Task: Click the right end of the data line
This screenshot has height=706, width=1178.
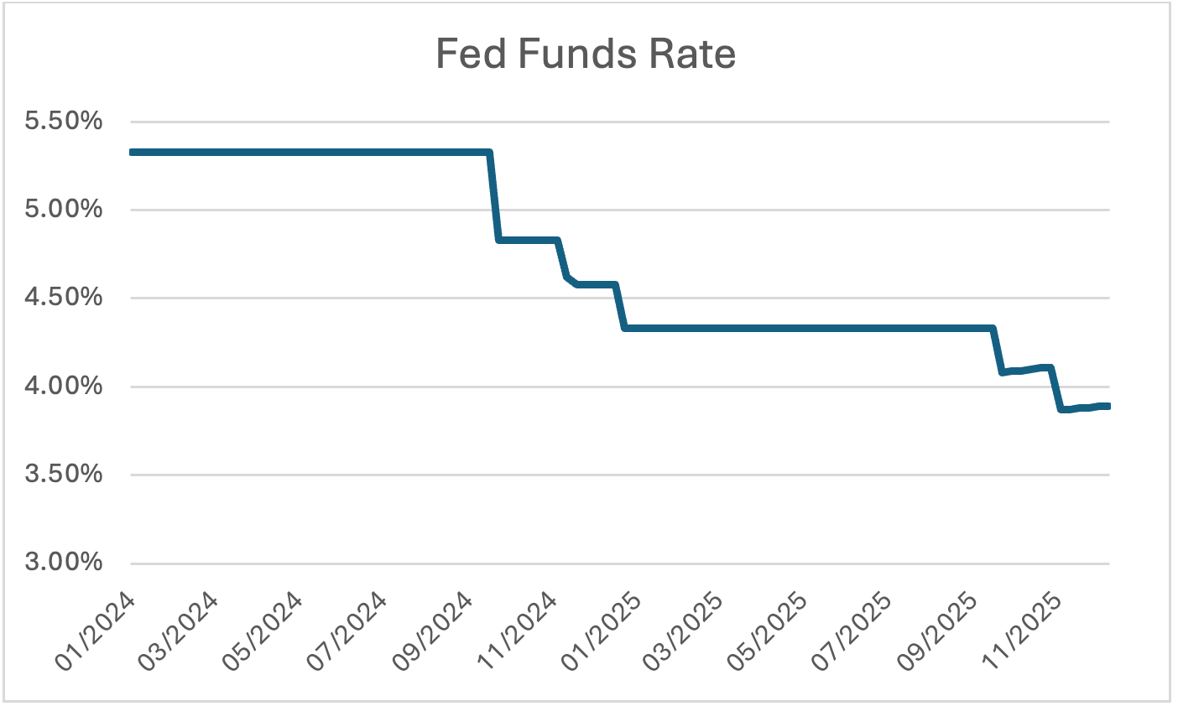Action: (x=1108, y=407)
